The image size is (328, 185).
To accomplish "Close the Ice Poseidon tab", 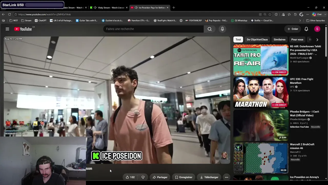I will tap(168, 8).
